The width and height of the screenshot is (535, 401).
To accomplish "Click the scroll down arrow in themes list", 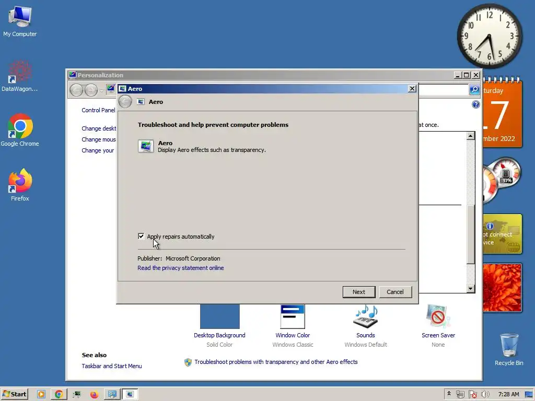I will point(471,288).
